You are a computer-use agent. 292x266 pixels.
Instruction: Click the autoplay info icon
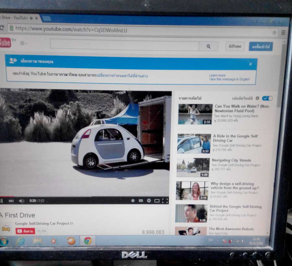coord(257,98)
